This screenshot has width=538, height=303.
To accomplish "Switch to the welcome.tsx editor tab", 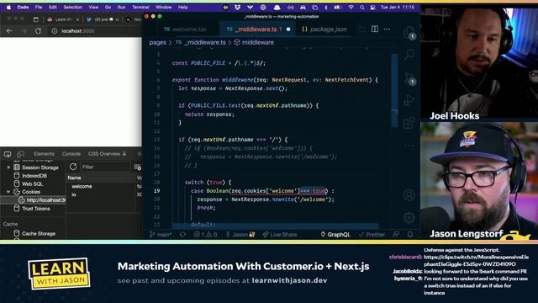I will point(185,29).
